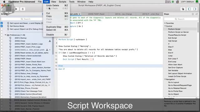Toggle checkbox for (0010) PREF_Delete_Portal_Row
This screenshot has height=112, width=200.
pyautogui.click(x=2, y=64)
